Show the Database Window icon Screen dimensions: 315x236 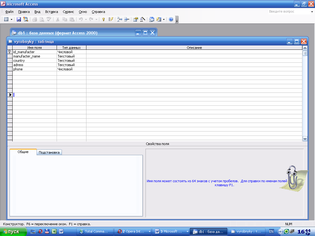coord(152,19)
